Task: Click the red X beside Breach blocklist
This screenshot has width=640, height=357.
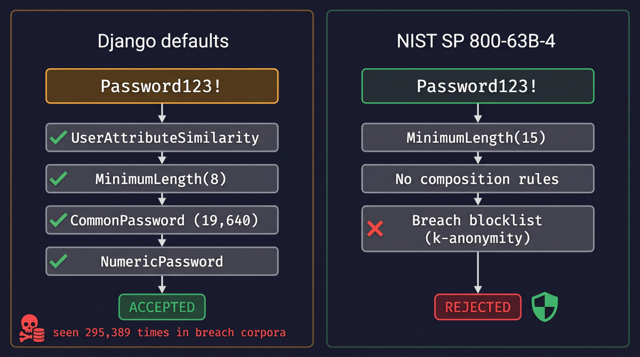Action: (375, 229)
